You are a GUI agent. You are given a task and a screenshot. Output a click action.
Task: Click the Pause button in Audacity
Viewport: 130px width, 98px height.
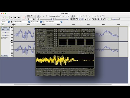4,18
